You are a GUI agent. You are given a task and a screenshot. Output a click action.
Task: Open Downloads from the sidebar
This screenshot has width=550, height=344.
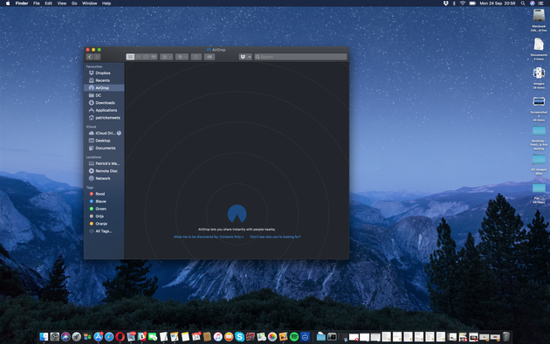point(104,103)
